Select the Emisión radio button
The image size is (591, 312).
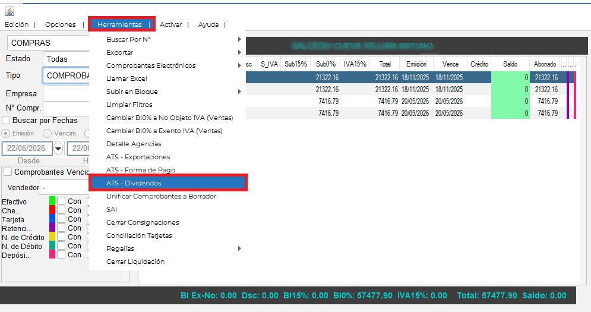pyautogui.click(x=6, y=134)
